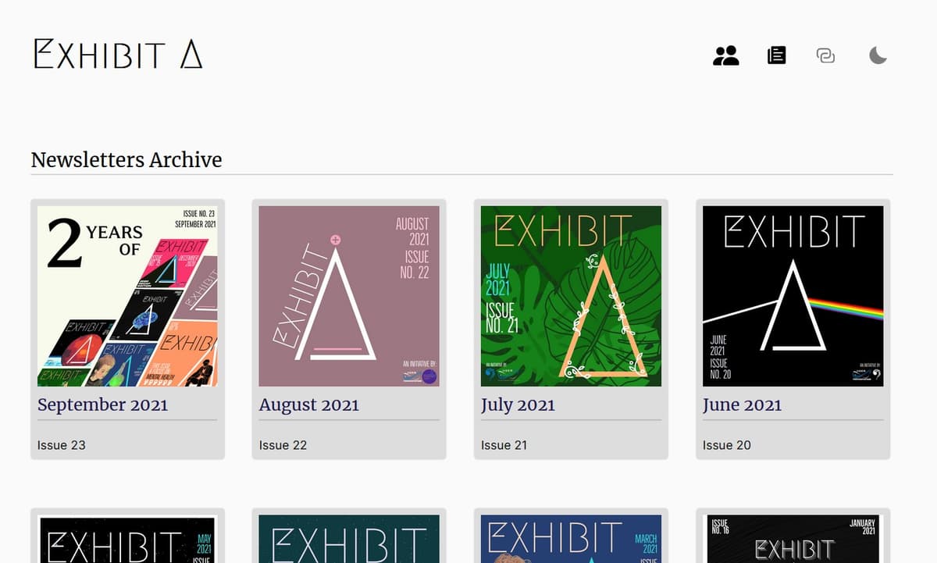Toggle dark mode with the moon icon
The height and width of the screenshot is (563, 937).
coord(878,55)
